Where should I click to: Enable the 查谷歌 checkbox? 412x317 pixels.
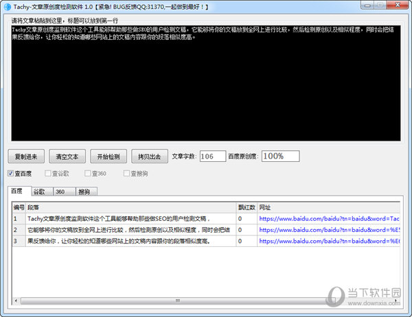point(47,174)
